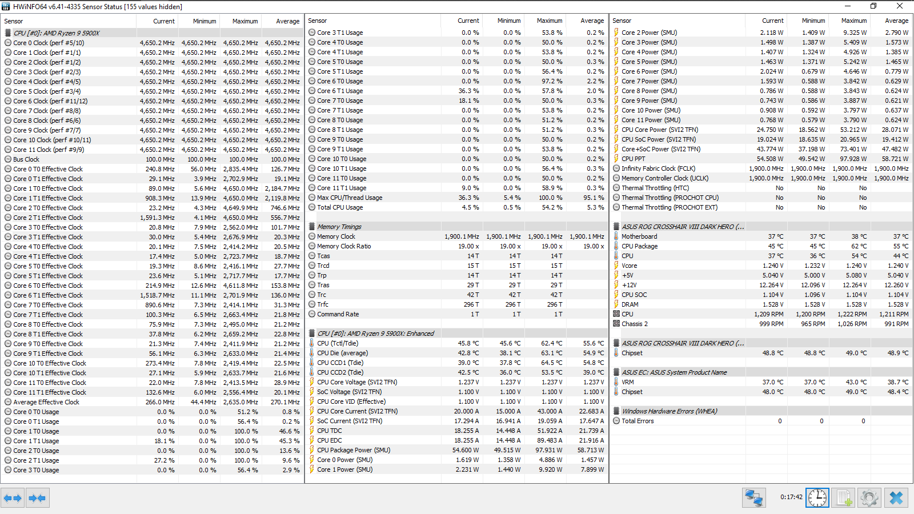
Task: Click the icon beside Memory Timings header
Action: pyautogui.click(x=312, y=227)
